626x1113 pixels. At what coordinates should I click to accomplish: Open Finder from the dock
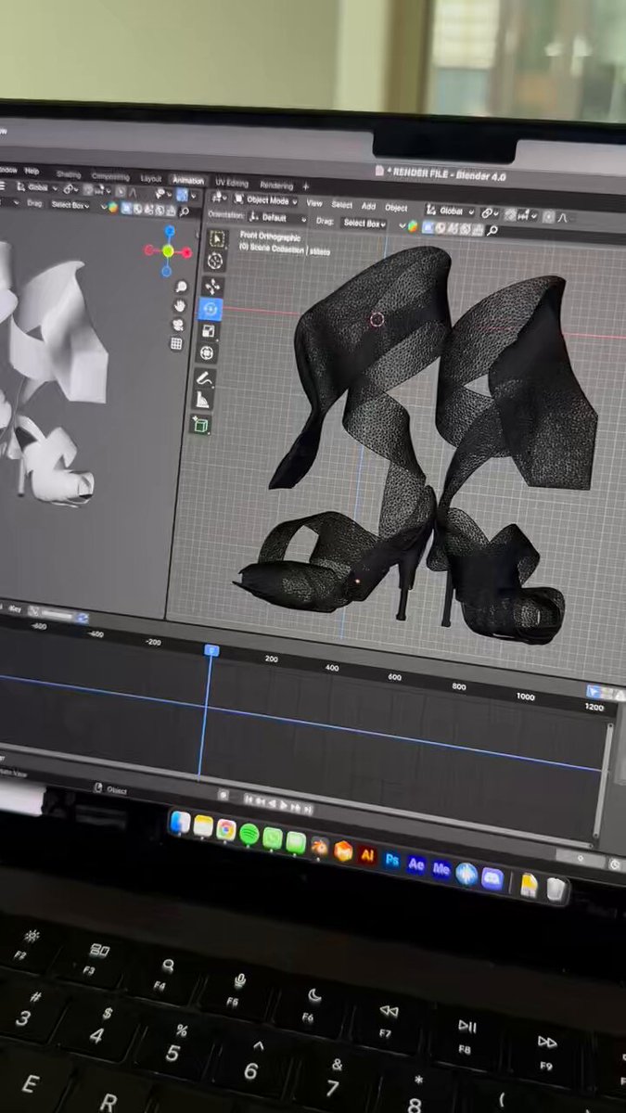tap(180, 823)
